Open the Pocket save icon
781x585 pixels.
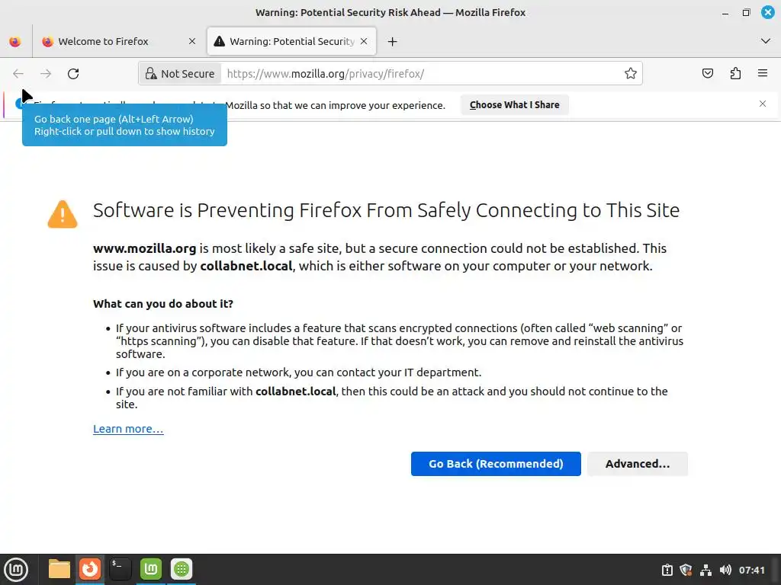click(708, 74)
